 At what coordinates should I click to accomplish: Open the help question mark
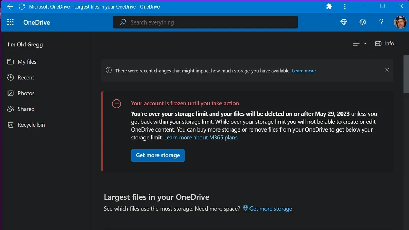(x=381, y=22)
